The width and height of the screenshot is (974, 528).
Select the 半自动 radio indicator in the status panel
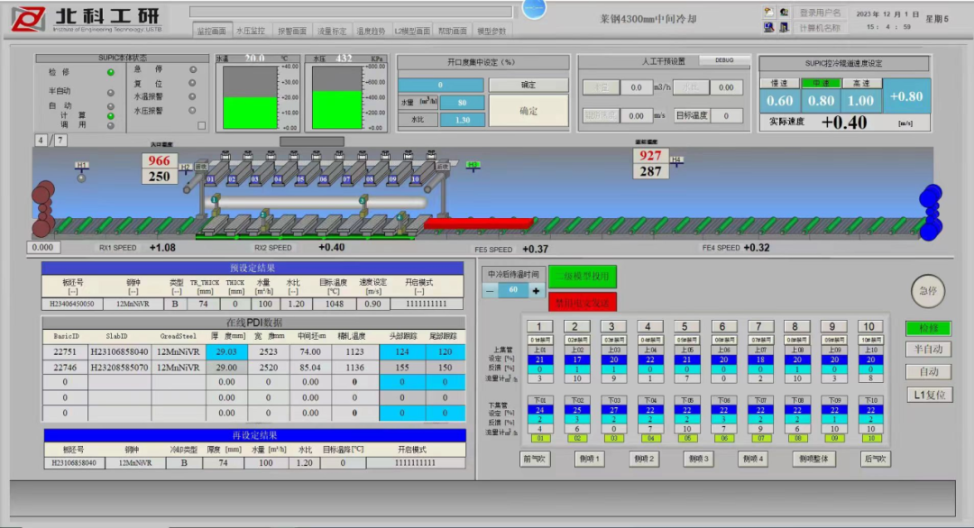point(111,92)
